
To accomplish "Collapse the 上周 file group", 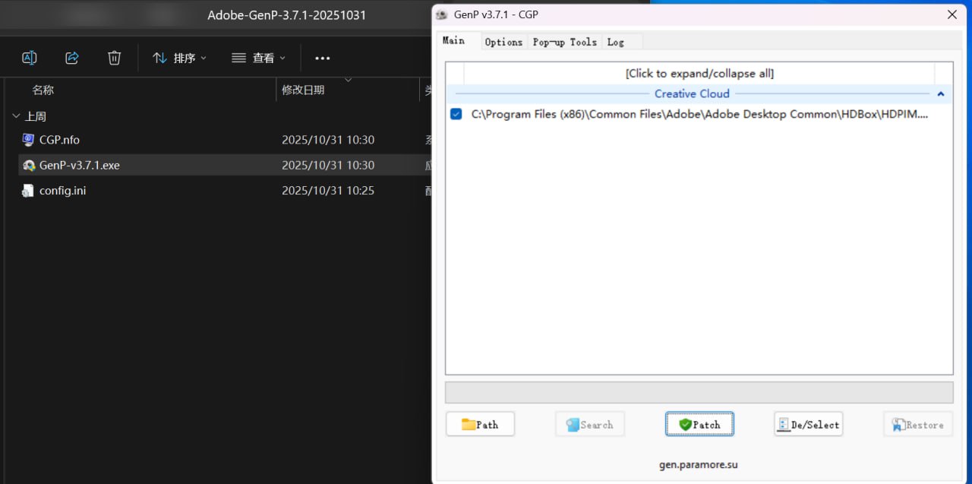I will click(x=16, y=115).
